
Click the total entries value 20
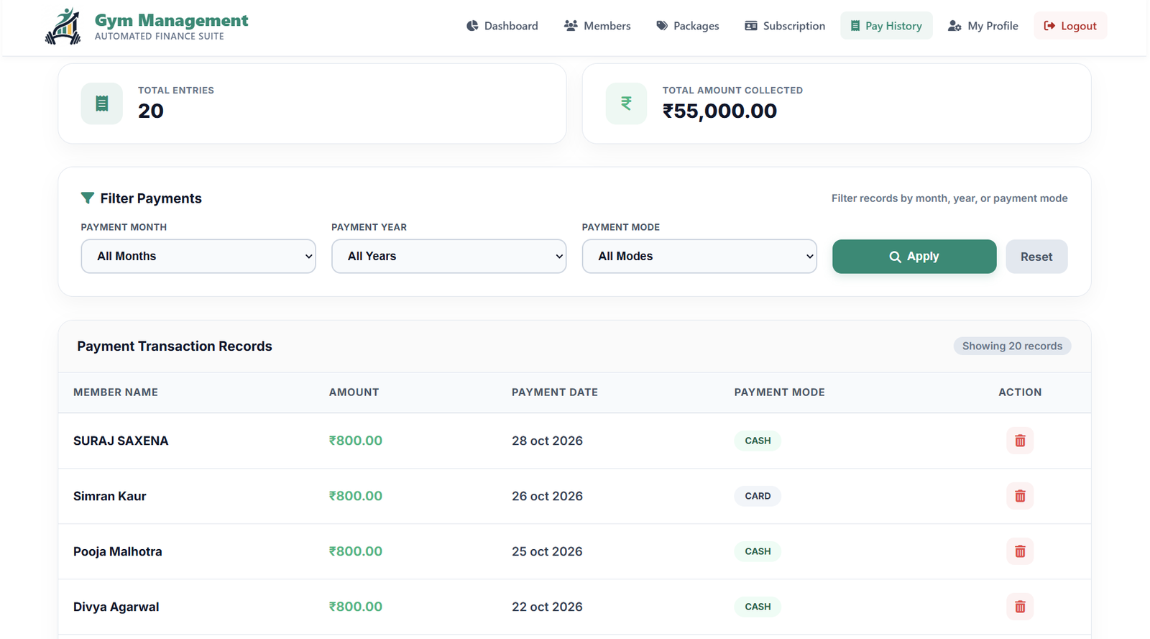point(151,111)
